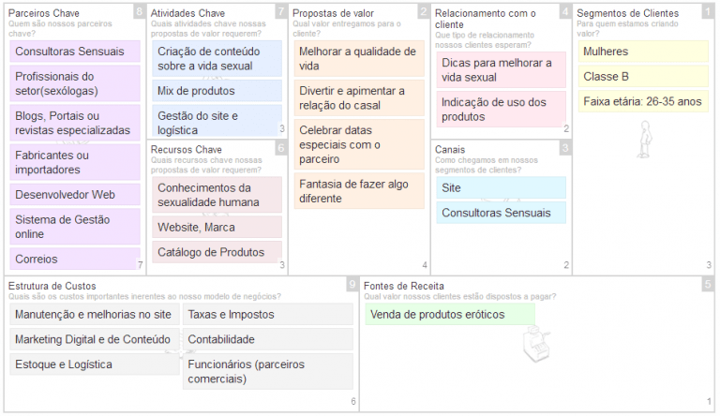
Task: Select the Mulheres yellow sticky note
Action: click(643, 52)
